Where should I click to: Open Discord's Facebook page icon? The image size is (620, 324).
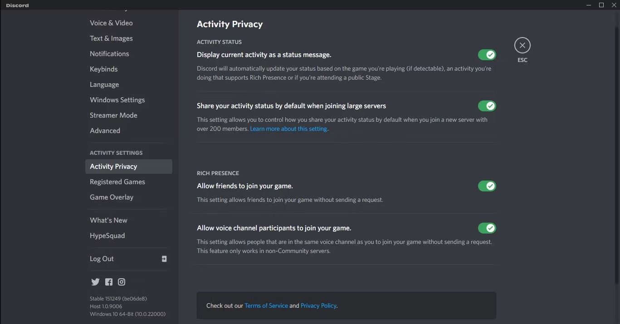(x=109, y=282)
